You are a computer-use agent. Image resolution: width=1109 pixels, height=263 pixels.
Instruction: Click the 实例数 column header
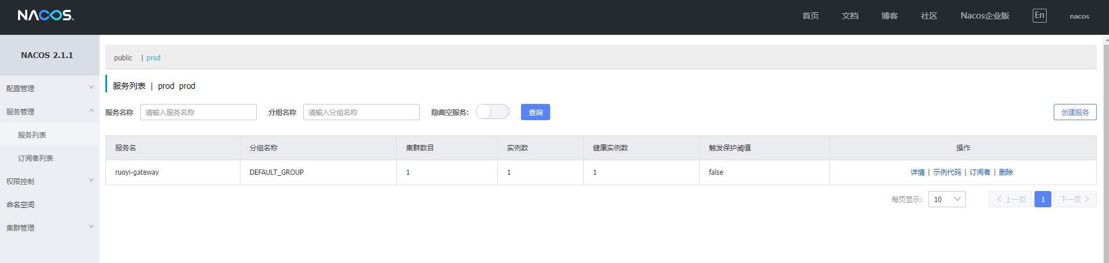click(x=540, y=148)
